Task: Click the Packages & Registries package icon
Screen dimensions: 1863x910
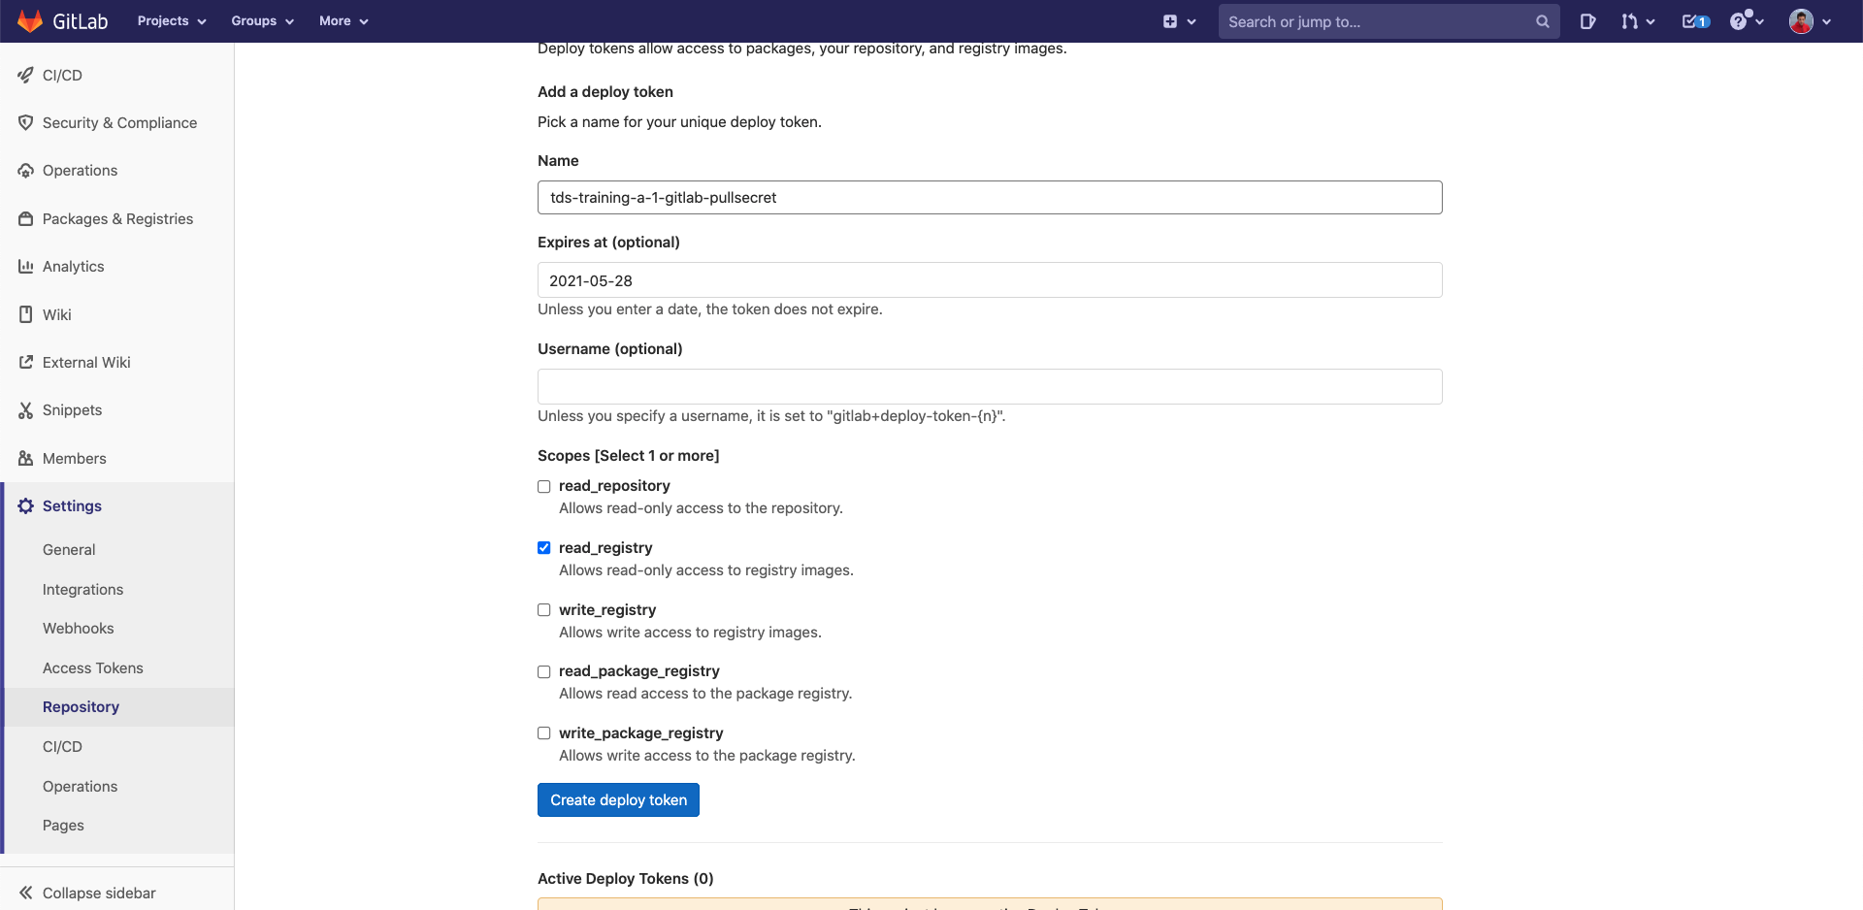Action: [26, 218]
